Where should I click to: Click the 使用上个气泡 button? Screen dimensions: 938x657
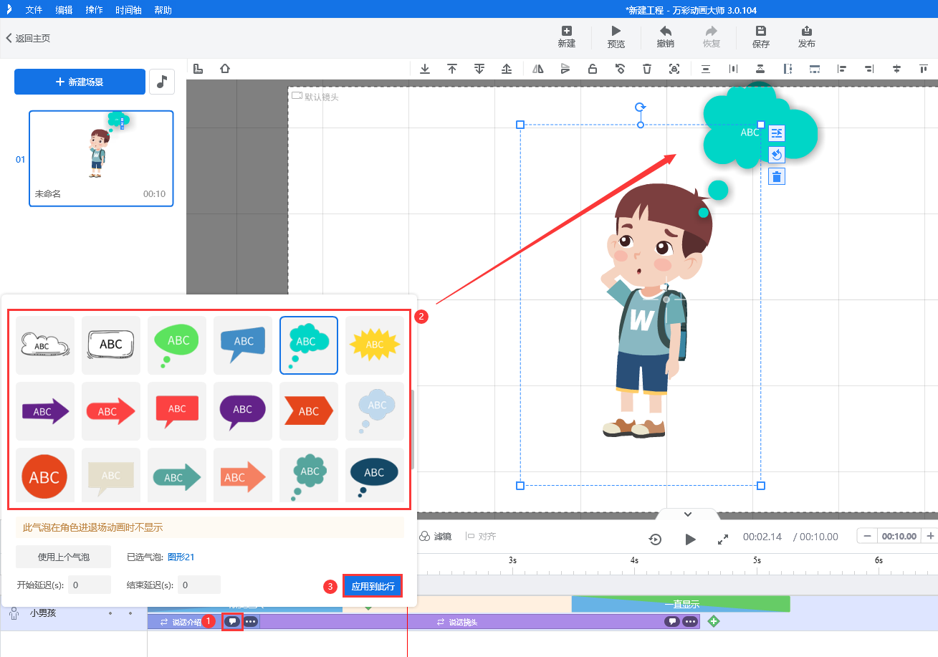point(64,557)
